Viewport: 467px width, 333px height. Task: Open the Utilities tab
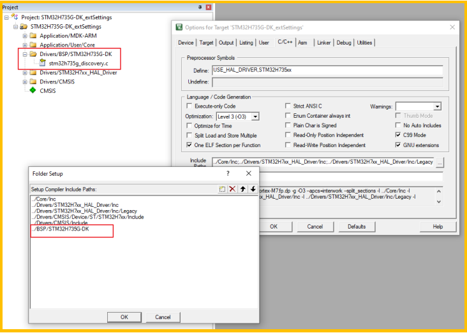pos(364,43)
